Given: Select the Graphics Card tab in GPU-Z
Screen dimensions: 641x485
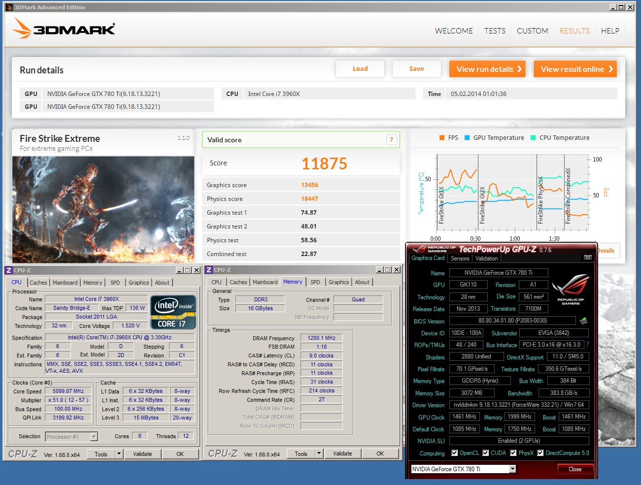Looking at the screenshot, I should (428, 258).
